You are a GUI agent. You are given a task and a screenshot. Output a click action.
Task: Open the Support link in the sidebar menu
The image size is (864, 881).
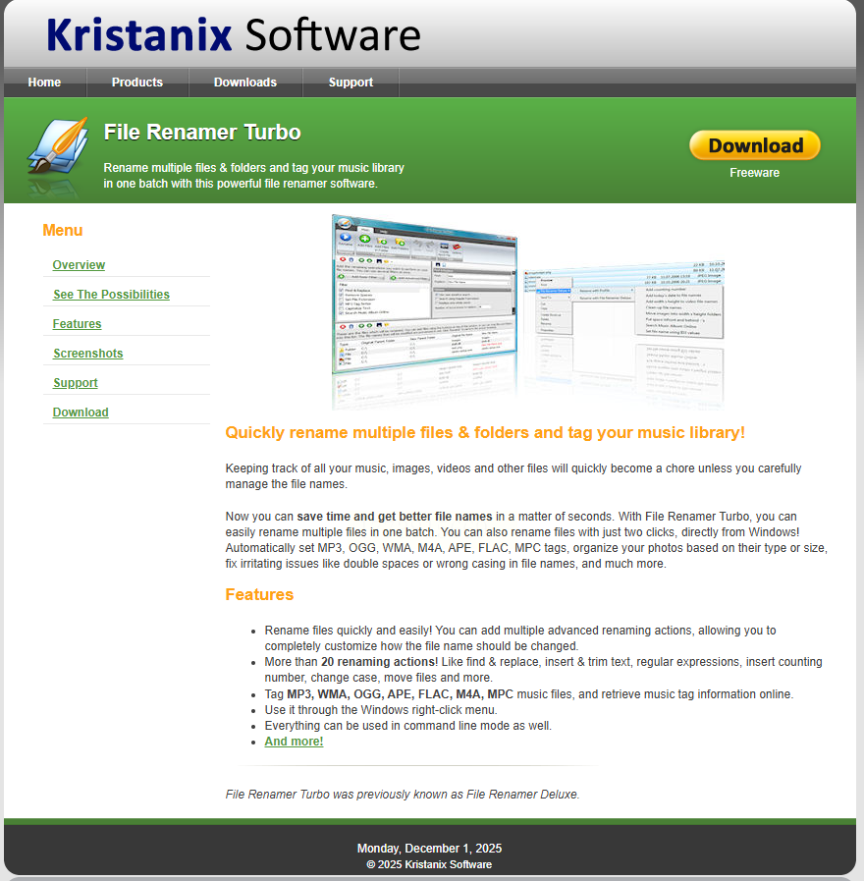tap(76, 383)
